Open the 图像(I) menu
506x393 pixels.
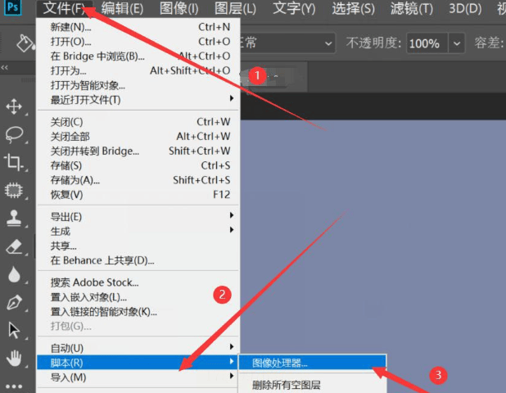point(179,8)
